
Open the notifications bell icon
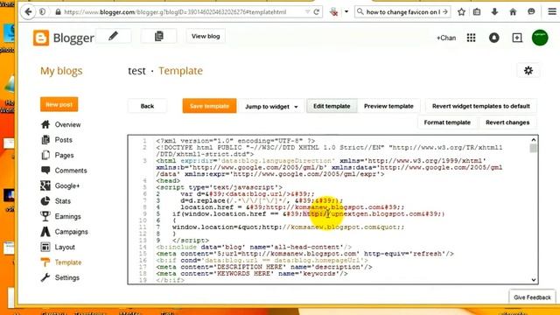[x=493, y=38]
